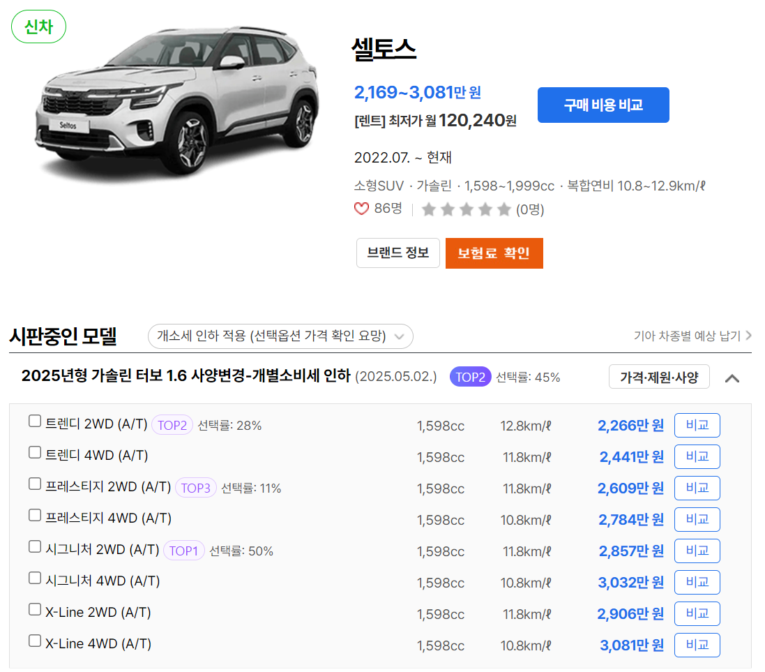
Task: Click the 2,266만 원 price
Action: (x=630, y=426)
